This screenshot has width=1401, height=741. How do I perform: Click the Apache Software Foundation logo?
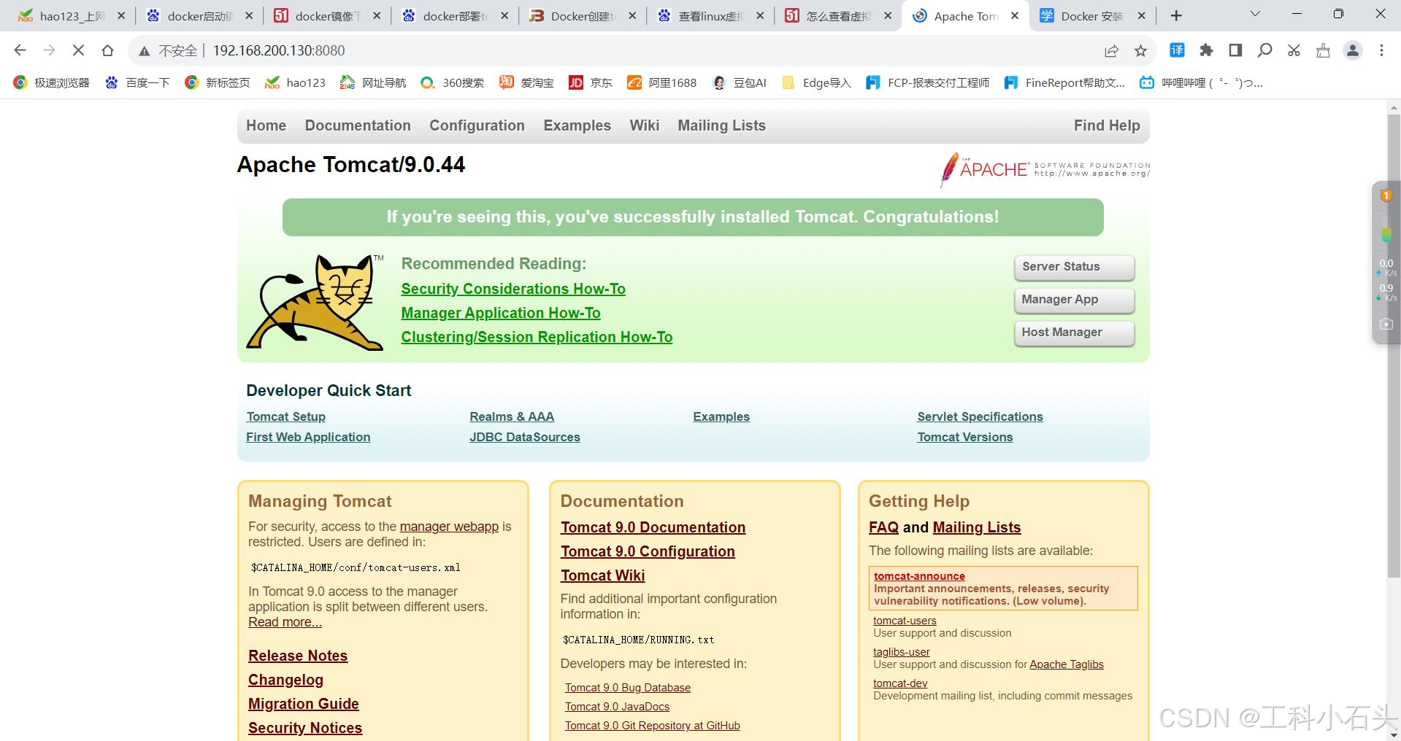click(1045, 169)
